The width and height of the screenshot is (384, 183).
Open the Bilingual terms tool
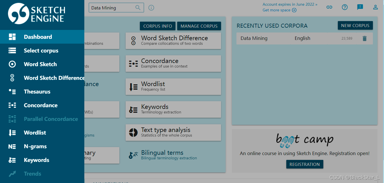tap(173, 155)
